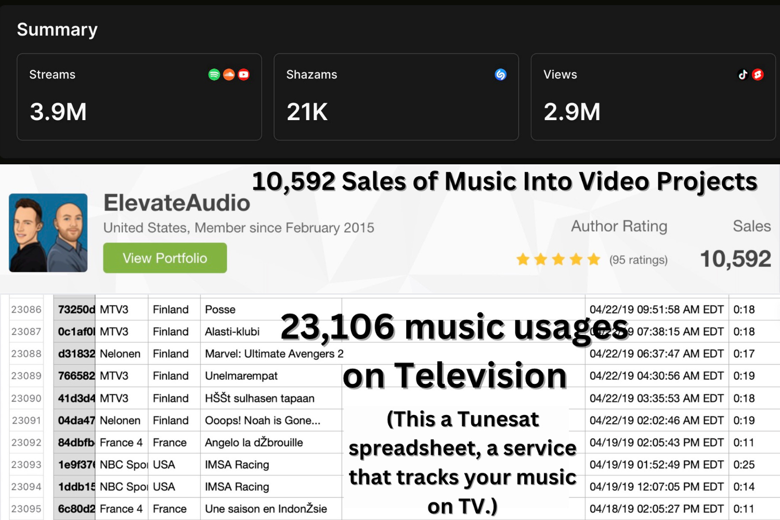Click the "Angelo la dŽbrouille" cell
Screen dimensions: 780x520
[271, 443]
